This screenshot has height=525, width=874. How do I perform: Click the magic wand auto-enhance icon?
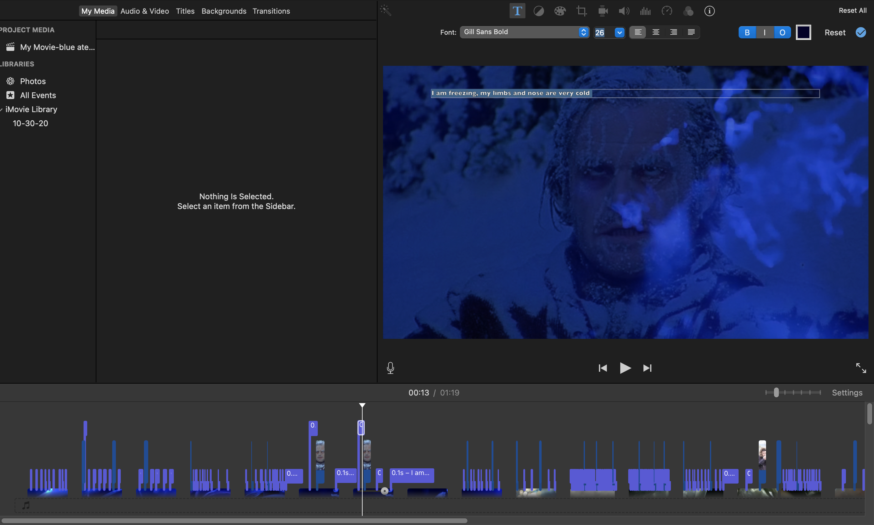coord(385,10)
